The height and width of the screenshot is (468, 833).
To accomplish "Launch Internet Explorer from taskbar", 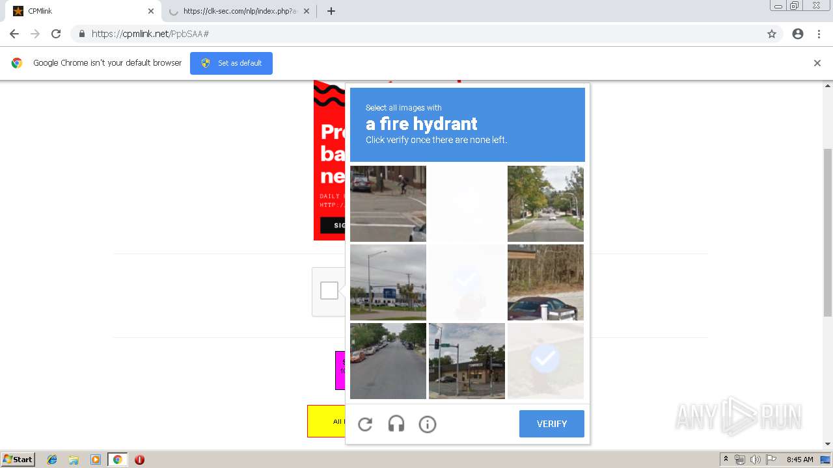I will tap(52, 460).
